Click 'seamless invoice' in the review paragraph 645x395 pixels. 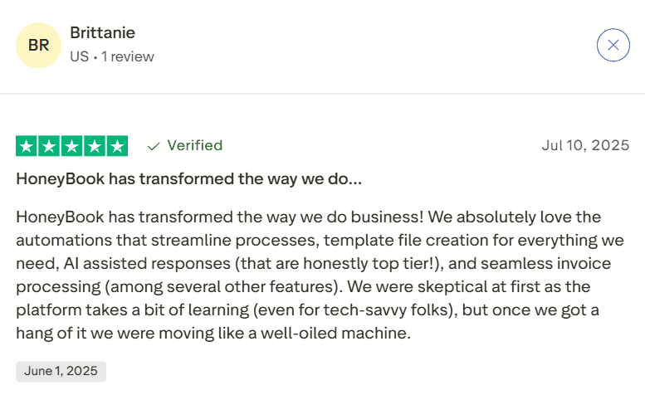[546, 263]
